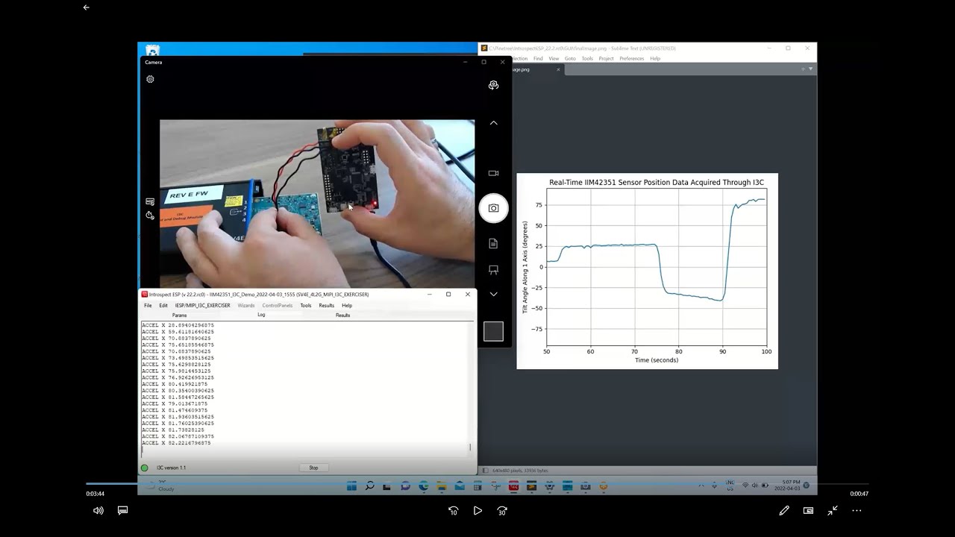
Task: Go back with the arrow in top-left corner
Action: pyautogui.click(x=86, y=7)
